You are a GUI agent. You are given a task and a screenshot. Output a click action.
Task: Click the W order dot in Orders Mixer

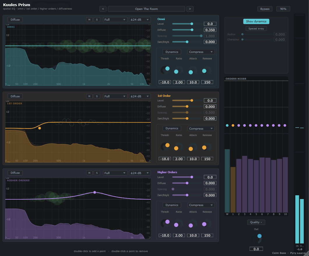point(227,126)
